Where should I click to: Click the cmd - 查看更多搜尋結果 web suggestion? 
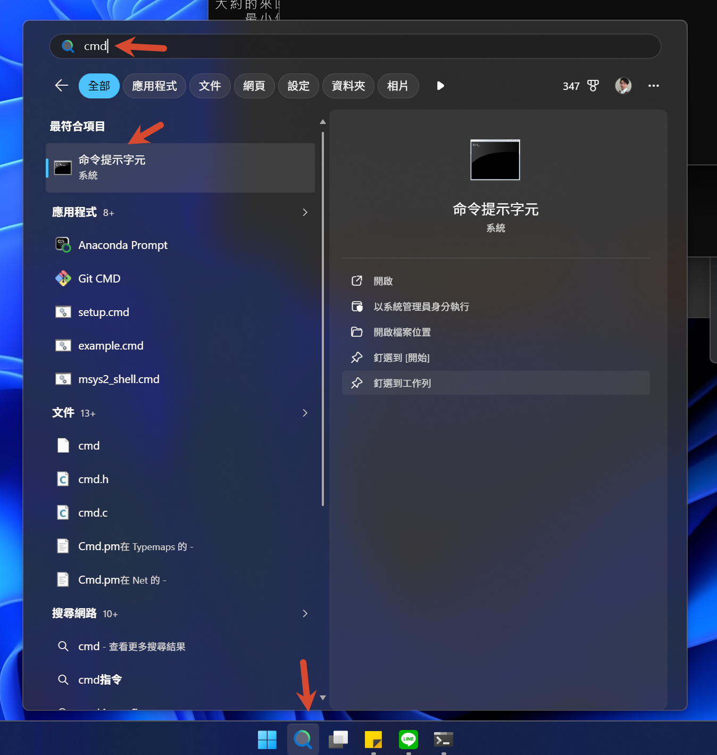[180, 646]
